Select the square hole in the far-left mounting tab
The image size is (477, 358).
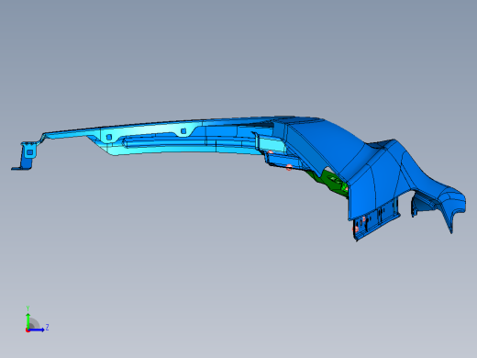(29, 152)
